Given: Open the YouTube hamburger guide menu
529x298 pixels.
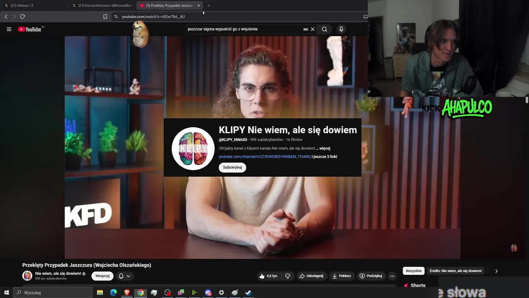Looking at the screenshot, I should click(x=9, y=29).
